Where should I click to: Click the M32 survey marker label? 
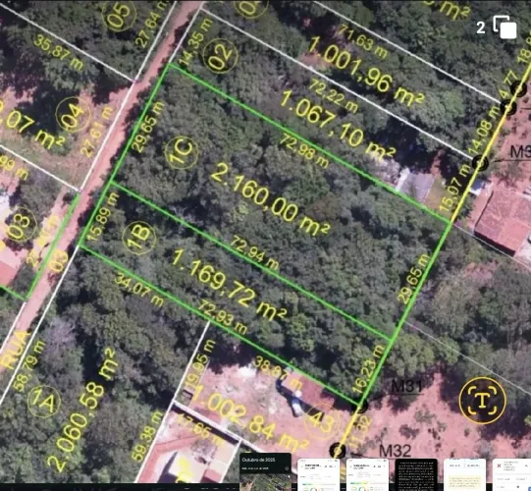tap(395, 451)
